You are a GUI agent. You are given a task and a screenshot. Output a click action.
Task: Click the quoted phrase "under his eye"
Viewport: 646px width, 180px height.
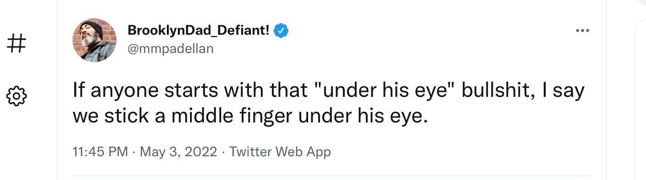385,91
